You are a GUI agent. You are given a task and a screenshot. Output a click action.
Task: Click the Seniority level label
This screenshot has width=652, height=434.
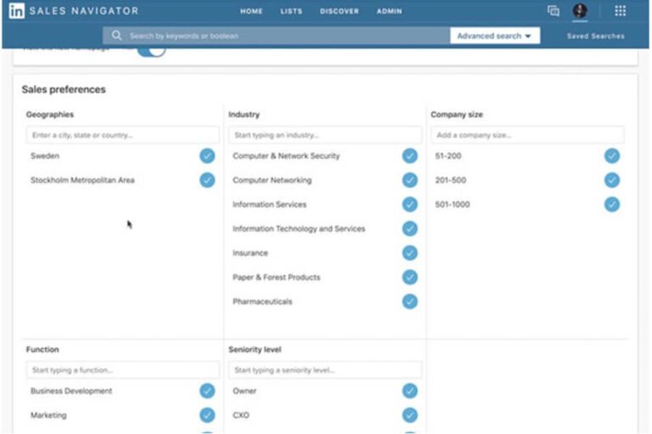point(255,350)
